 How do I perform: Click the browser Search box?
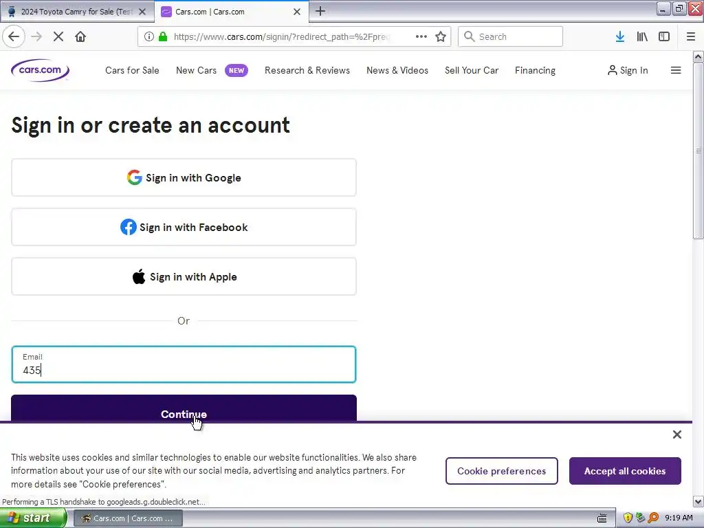pyautogui.click(x=511, y=36)
